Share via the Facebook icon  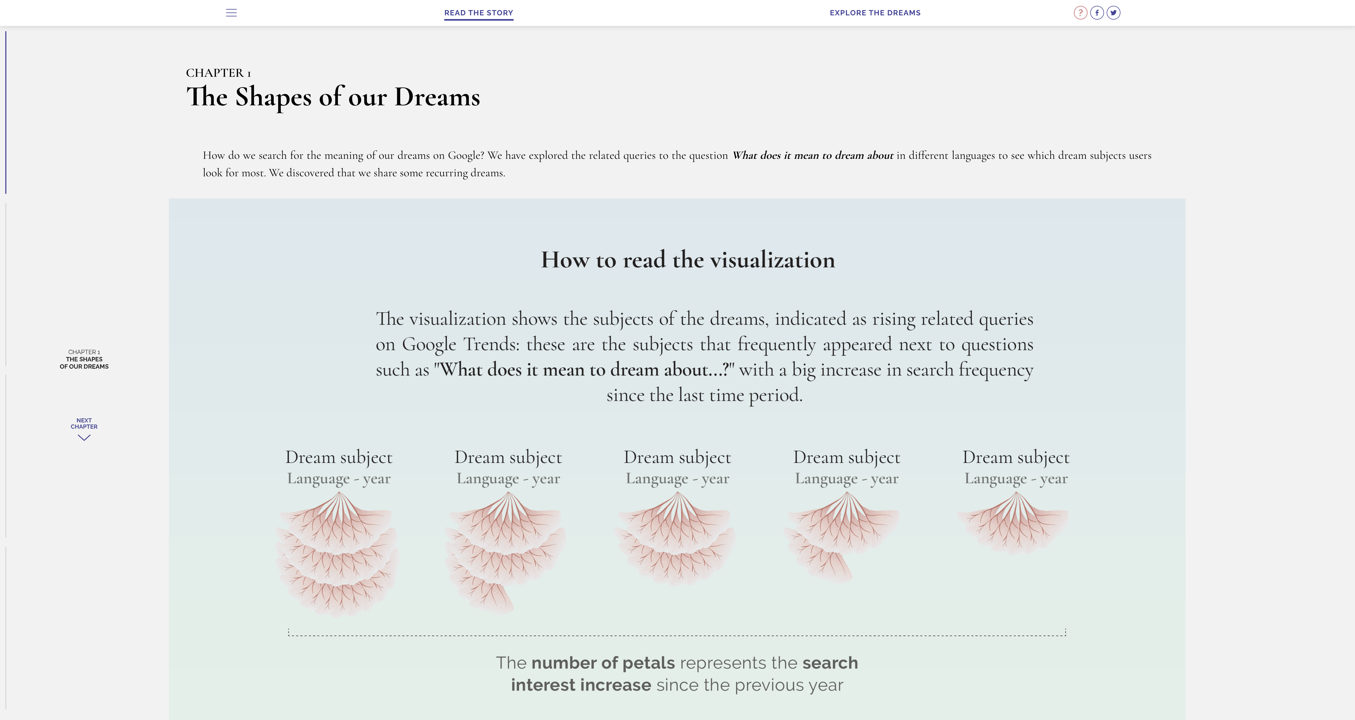(x=1097, y=13)
